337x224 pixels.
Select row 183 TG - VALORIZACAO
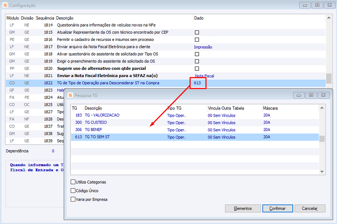[195, 115]
